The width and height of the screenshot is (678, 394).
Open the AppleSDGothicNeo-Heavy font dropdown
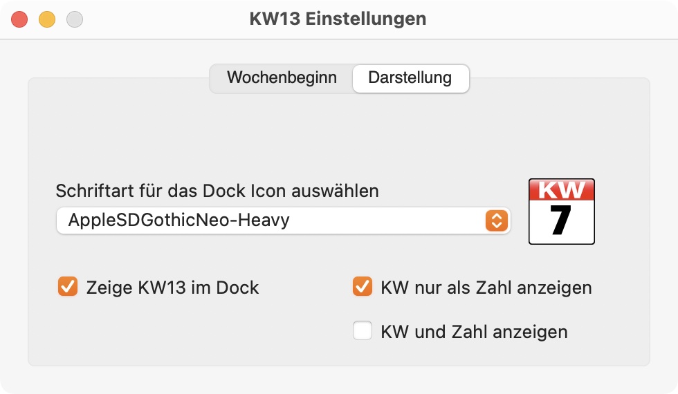click(x=283, y=221)
